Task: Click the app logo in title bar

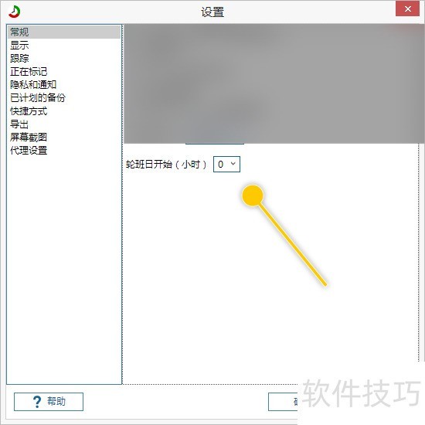Action: [x=14, y=12]
